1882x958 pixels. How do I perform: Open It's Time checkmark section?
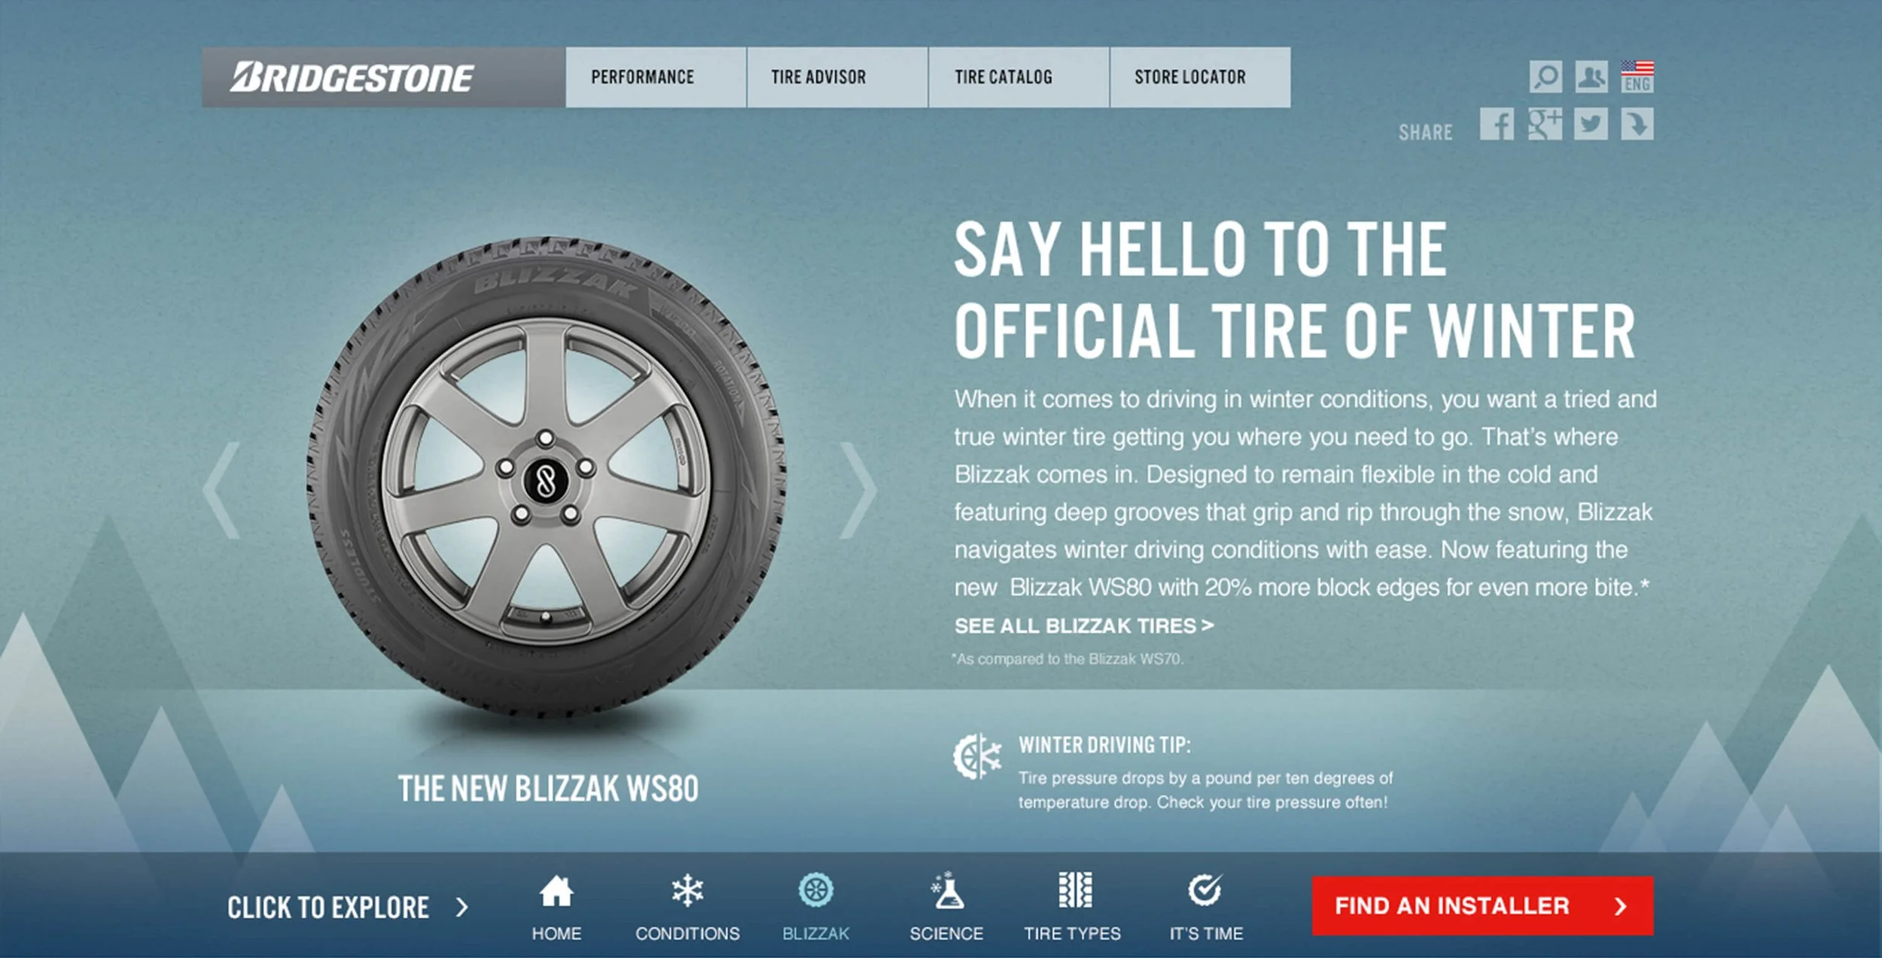(1206, 908)
